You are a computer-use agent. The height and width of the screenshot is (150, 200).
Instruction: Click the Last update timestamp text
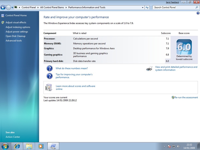pos(60,100)
